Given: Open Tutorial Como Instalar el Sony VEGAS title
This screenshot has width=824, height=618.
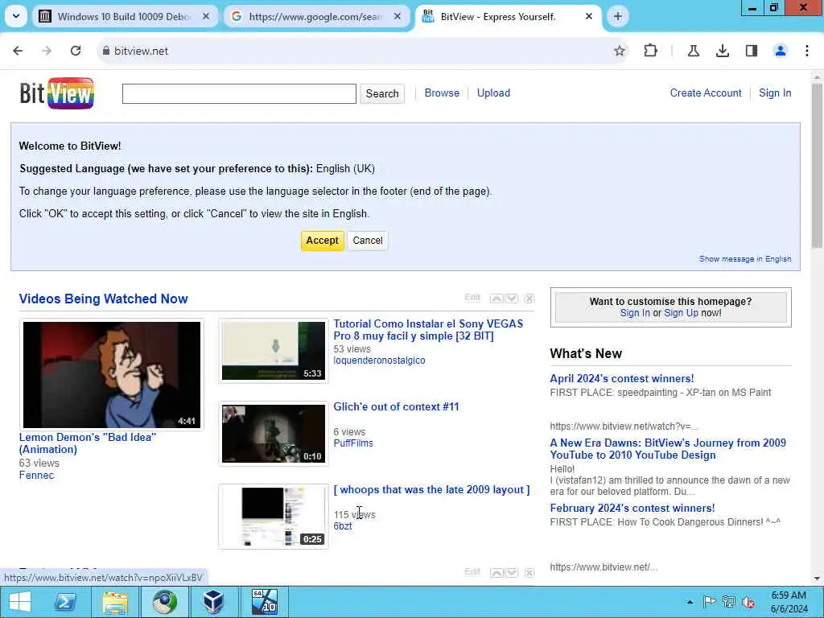Looking at the screenshot, I should [x=428, y=330].
